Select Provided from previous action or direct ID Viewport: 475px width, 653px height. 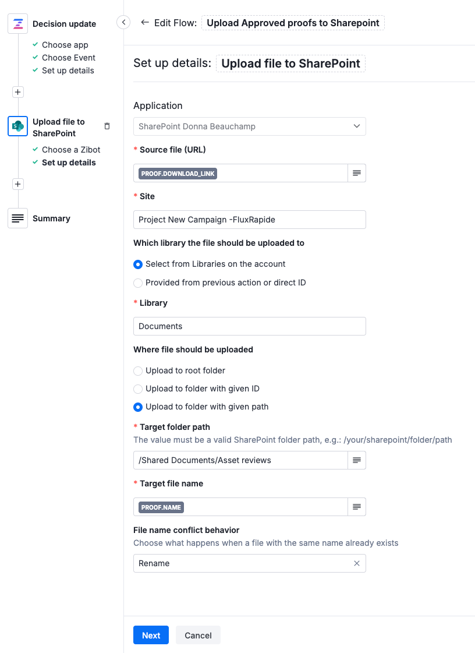tap(137, 283)
